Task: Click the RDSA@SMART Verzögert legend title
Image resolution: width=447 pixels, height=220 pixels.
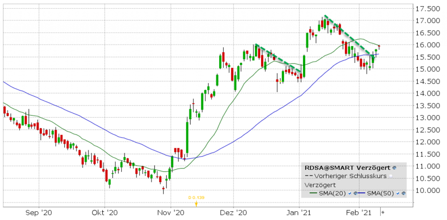Action: [347, 168]
